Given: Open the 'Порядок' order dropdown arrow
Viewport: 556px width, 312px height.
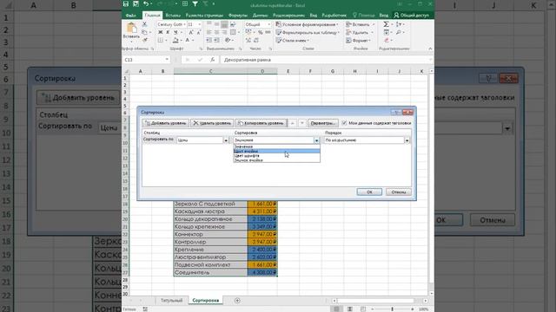Looking at the screenshot, I should pos(407,140).
